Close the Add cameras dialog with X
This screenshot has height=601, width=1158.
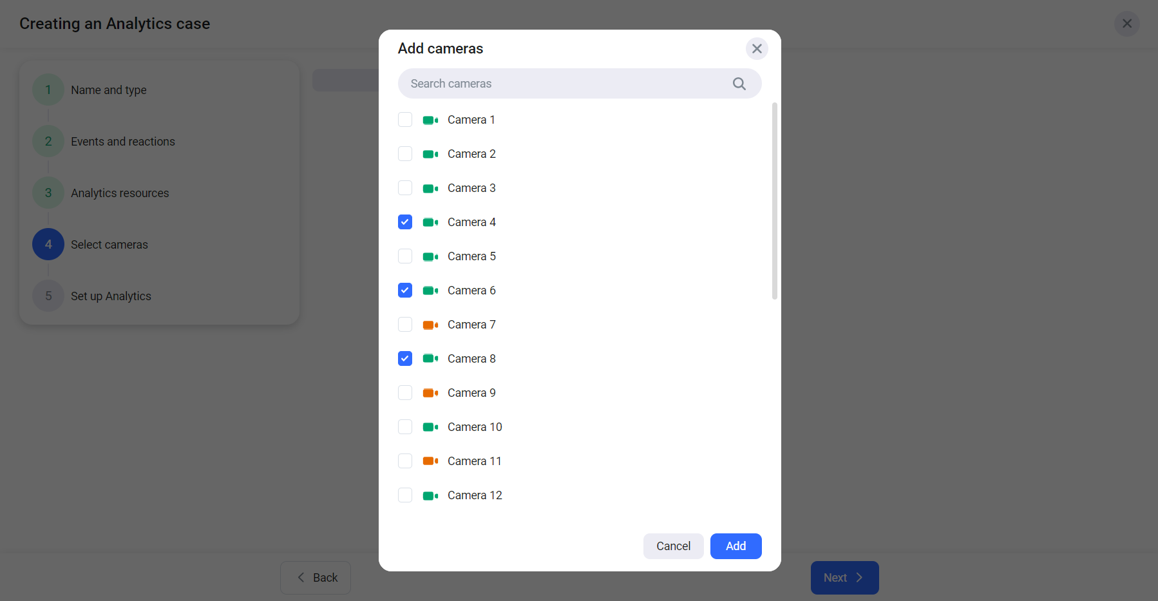pos(757,49)
